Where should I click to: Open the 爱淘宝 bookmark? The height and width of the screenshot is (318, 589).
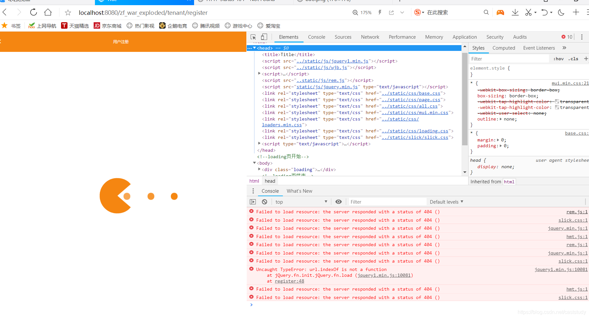click(269, 26)
